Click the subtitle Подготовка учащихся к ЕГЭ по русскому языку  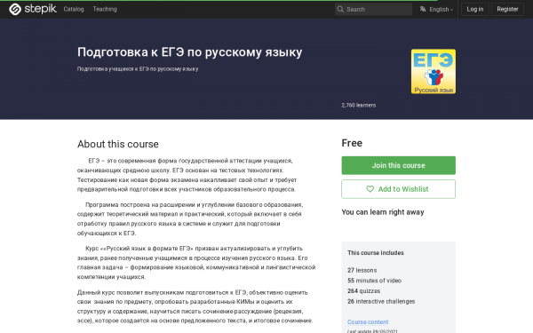click(138, 69)
